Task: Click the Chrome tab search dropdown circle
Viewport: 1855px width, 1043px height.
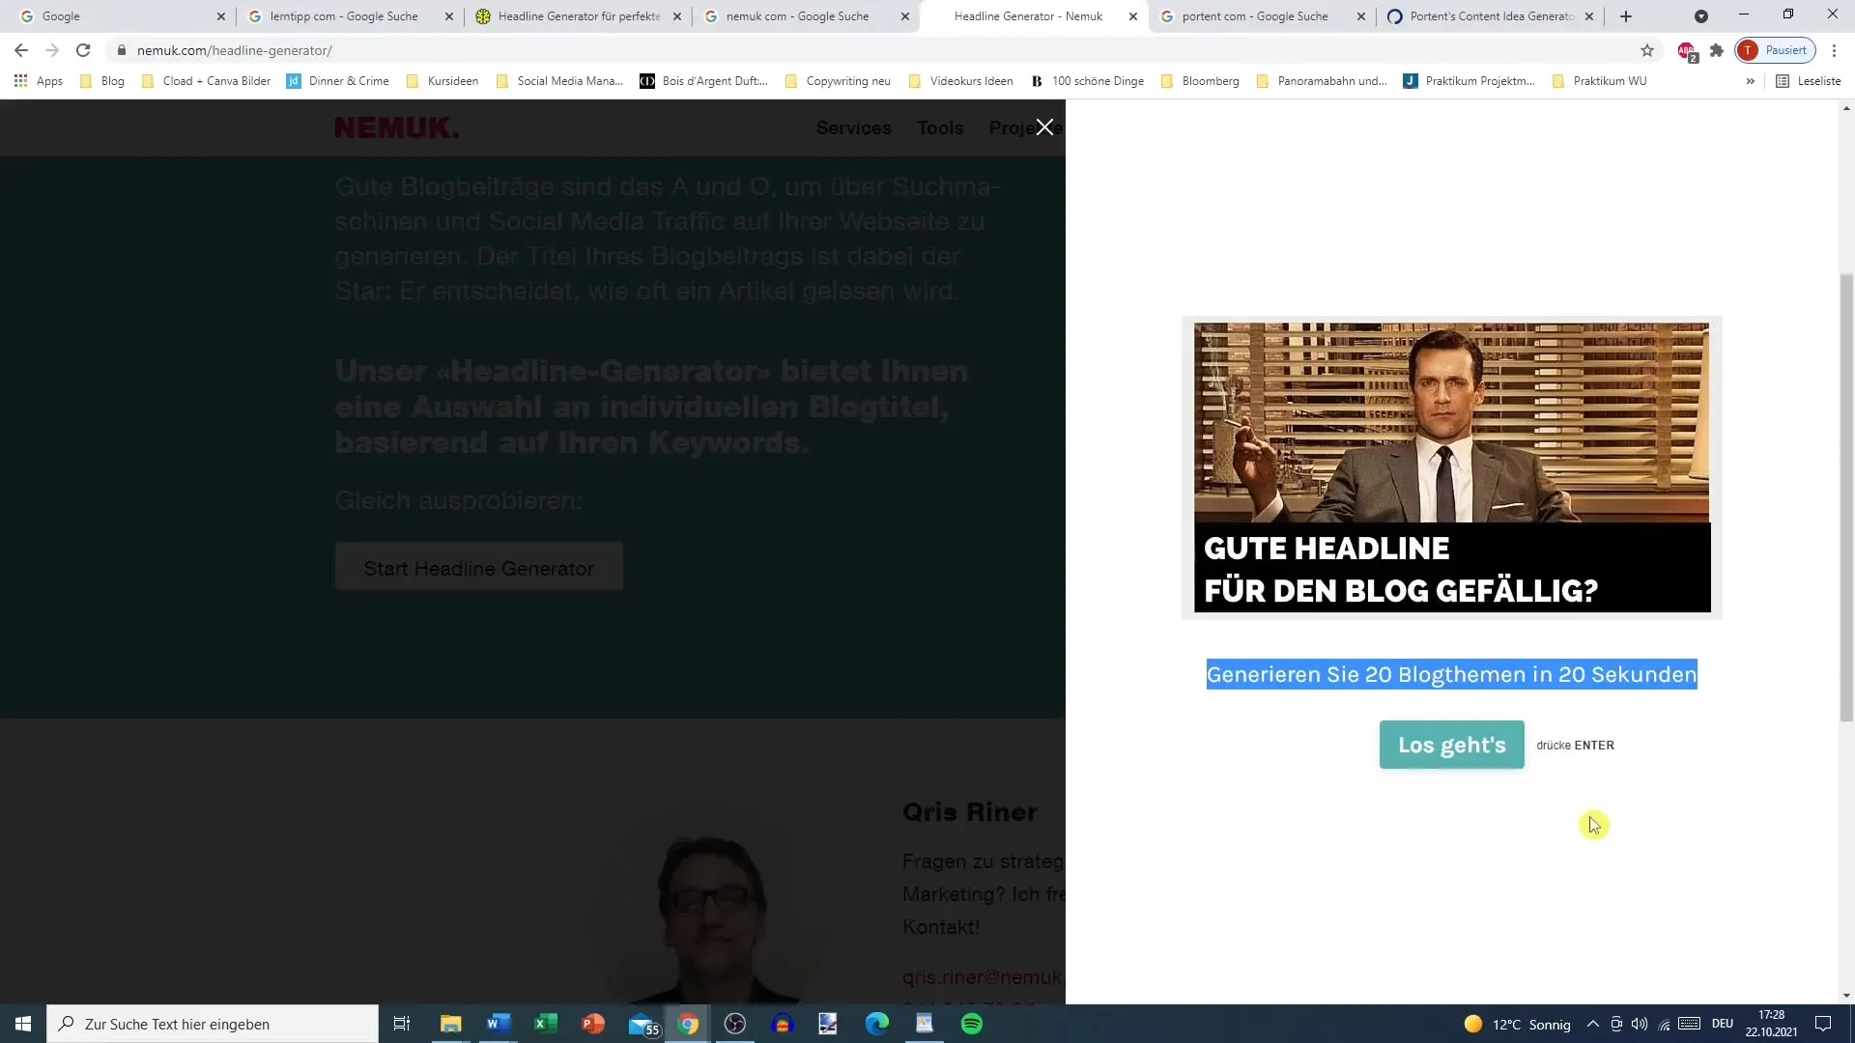Action: 1701,16
